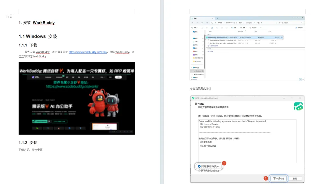Screen dimensions: 329x184
Task: Click the "取消" button in installer
Action: [295, 179]
